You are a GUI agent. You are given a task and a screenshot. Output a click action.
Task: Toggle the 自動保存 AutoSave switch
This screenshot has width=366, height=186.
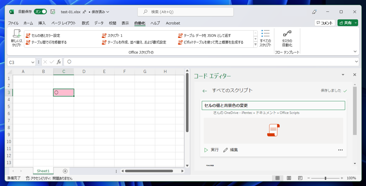click(40, 12)
